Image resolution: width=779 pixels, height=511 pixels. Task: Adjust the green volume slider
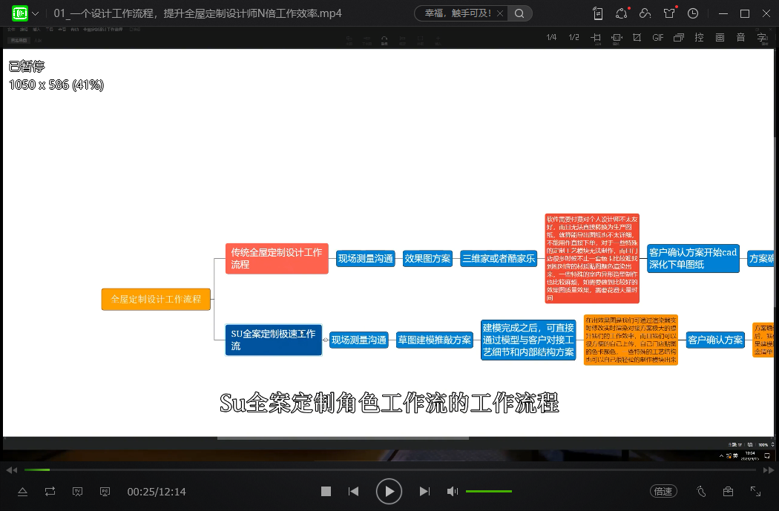[x=488, y=491]
